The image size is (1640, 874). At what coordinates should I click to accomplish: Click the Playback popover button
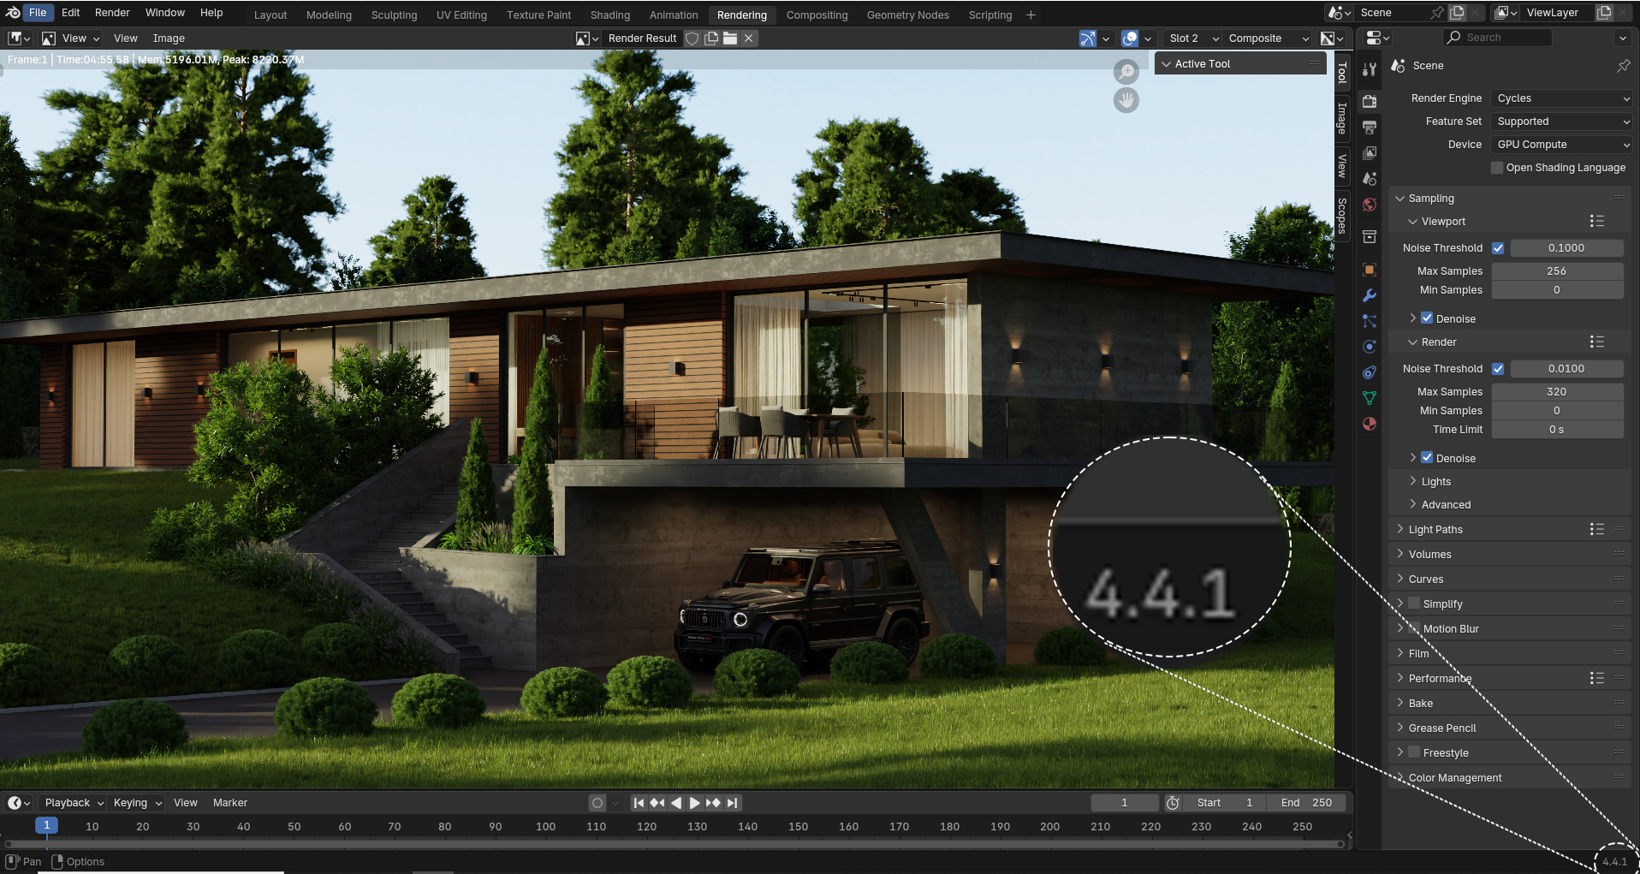coord(74,803)
